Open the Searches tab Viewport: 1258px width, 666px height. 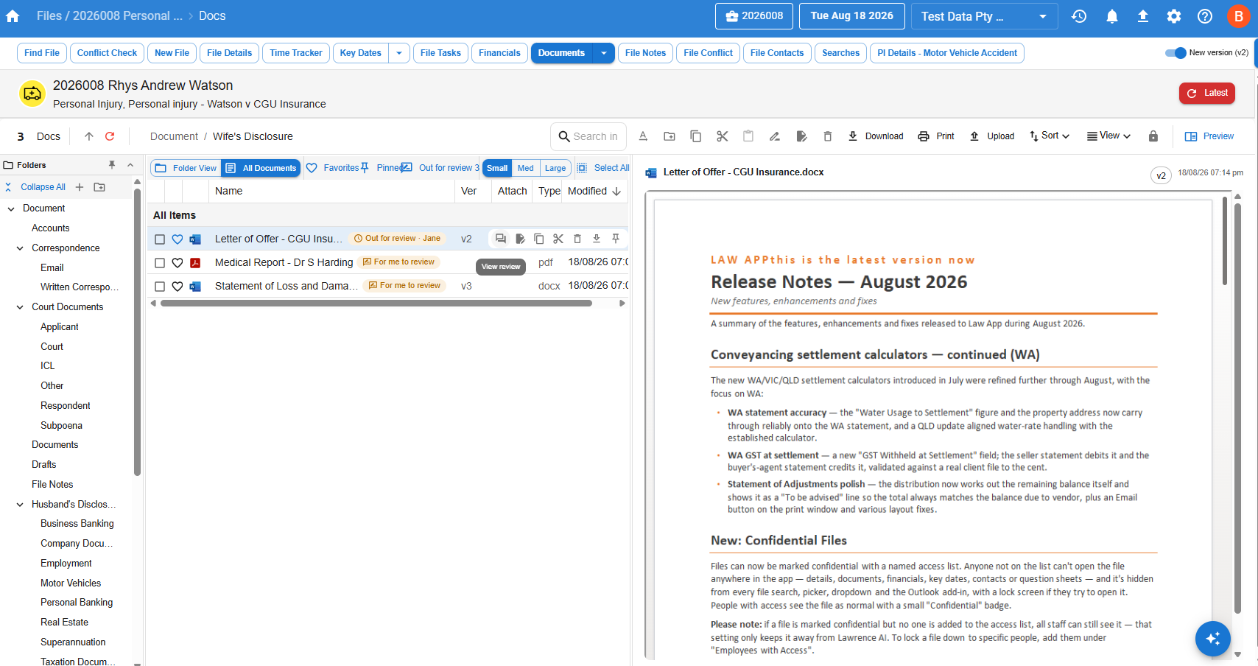coord(840,53)
